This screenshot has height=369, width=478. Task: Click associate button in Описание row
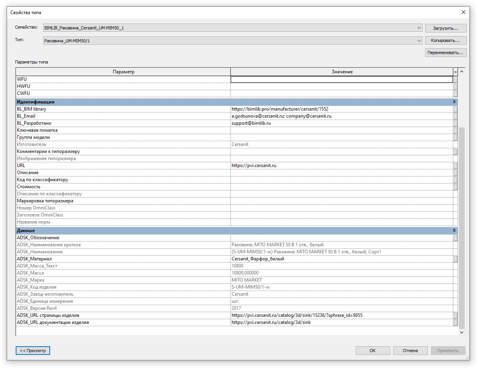pos(456,173)
